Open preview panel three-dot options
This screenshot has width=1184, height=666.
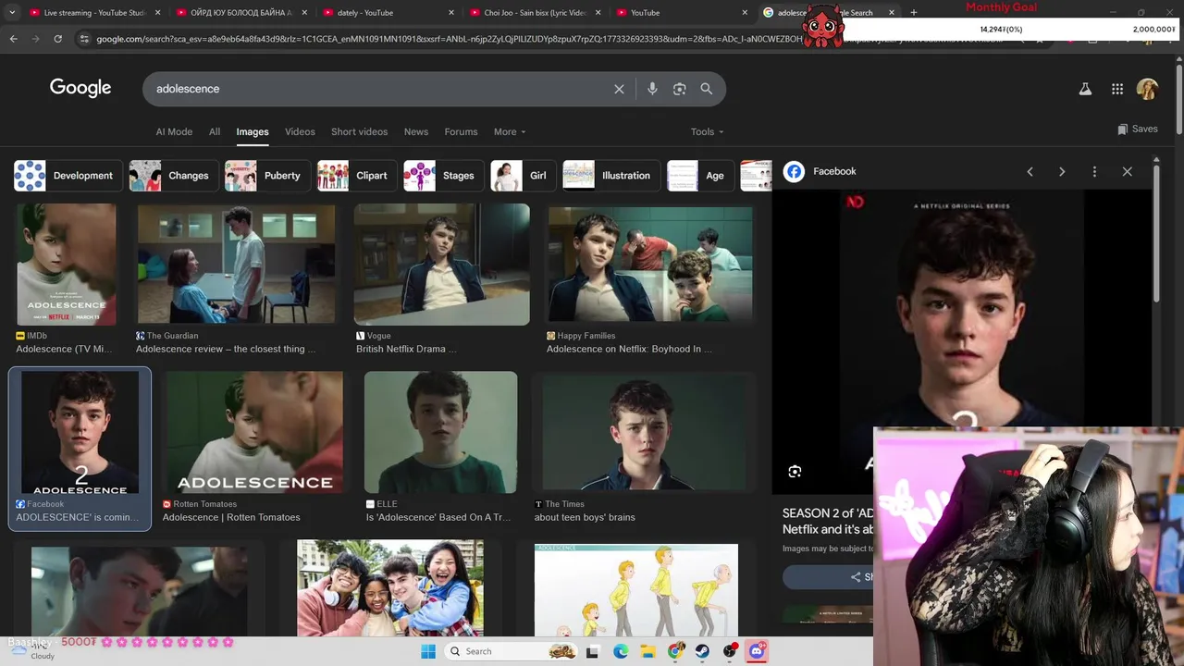coord(1094,171)
